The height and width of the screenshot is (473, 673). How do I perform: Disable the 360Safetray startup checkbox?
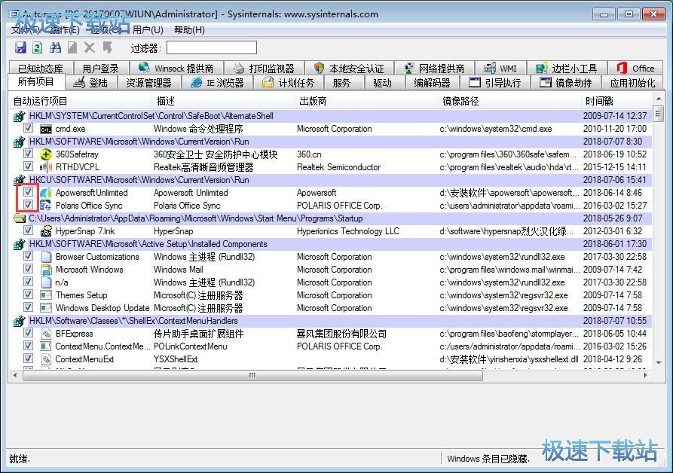tap(28, 154)
